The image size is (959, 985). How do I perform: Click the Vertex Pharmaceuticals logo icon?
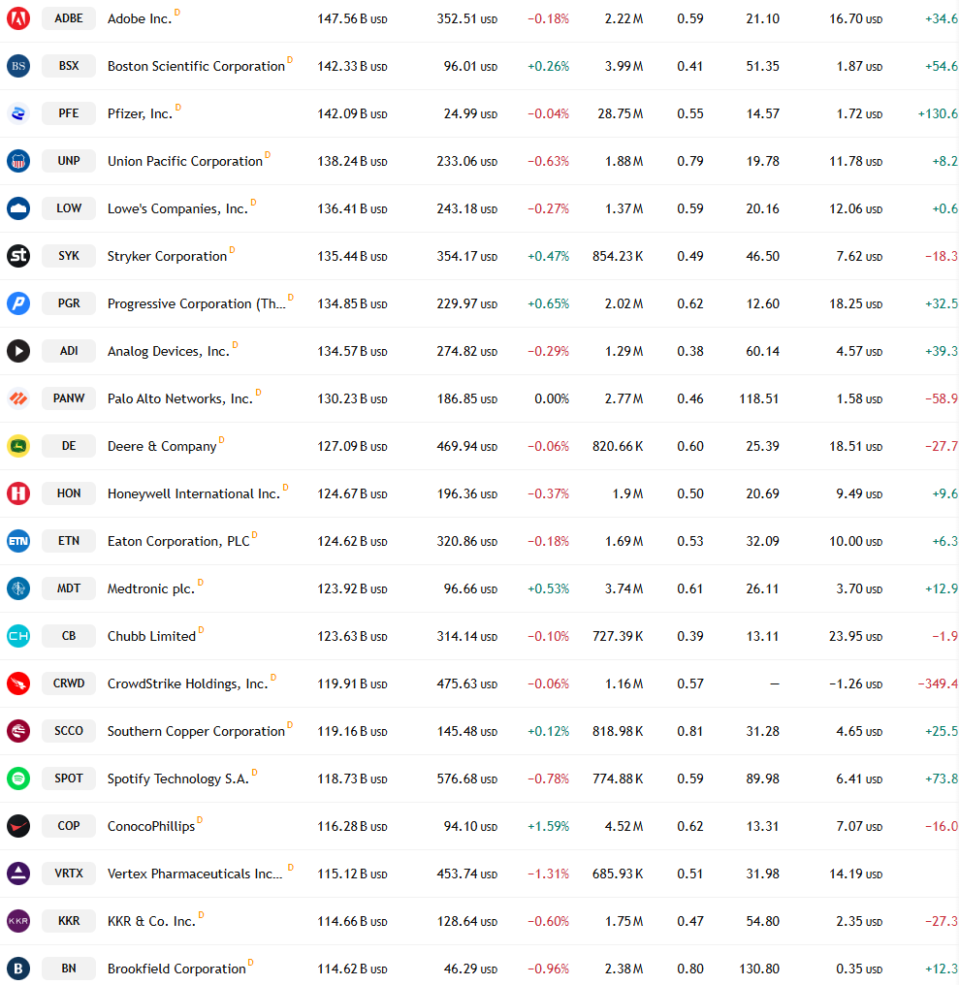(18, 874)
